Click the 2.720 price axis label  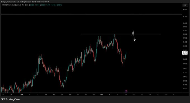(x=185, y=72)
